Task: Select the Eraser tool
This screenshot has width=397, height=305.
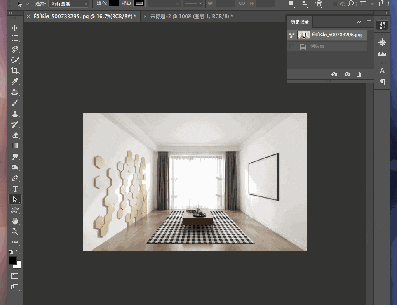Action: click(15, 135)
